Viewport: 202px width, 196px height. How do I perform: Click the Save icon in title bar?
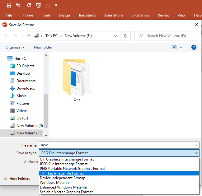(x=9, y=5)
